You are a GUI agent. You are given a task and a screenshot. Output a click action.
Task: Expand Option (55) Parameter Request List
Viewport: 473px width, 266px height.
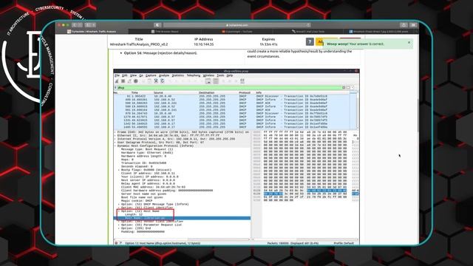point(119,225)
